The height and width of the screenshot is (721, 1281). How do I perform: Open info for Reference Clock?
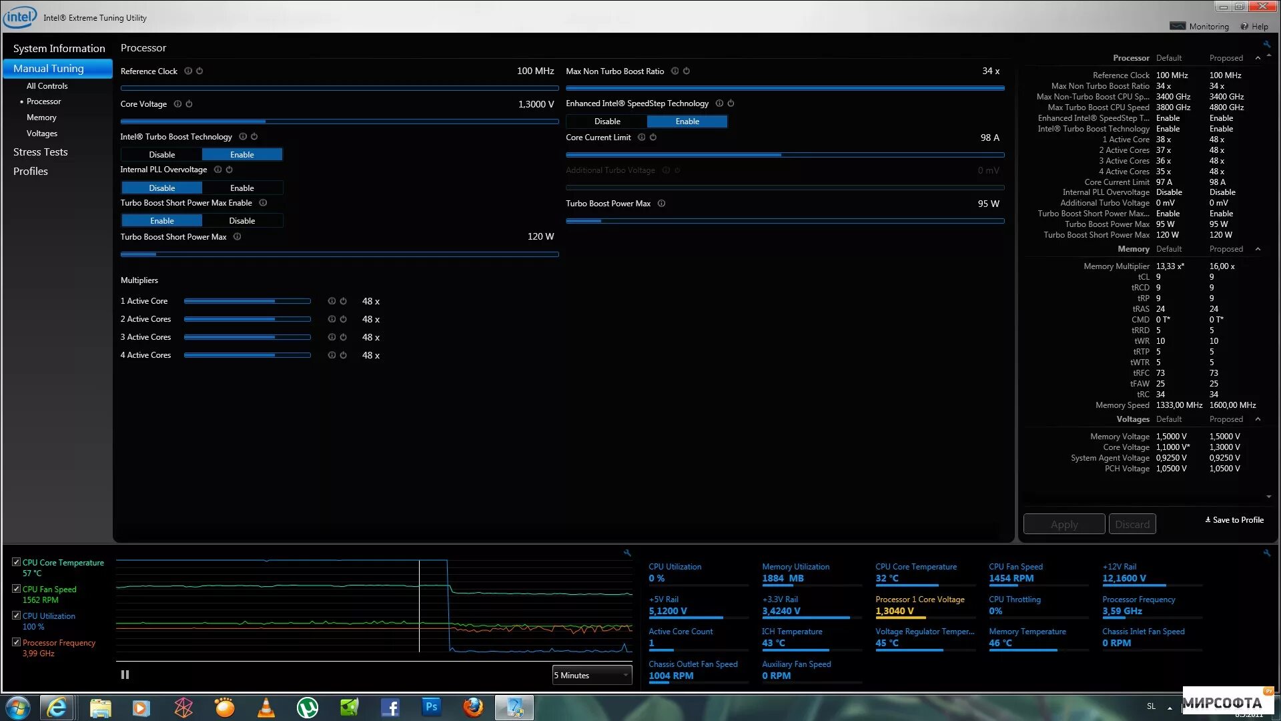coord(188,71)
